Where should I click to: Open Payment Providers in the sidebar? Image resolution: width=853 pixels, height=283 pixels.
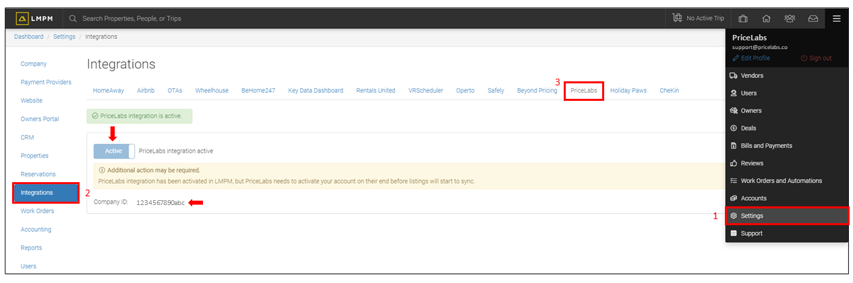[x=46, y=82]
